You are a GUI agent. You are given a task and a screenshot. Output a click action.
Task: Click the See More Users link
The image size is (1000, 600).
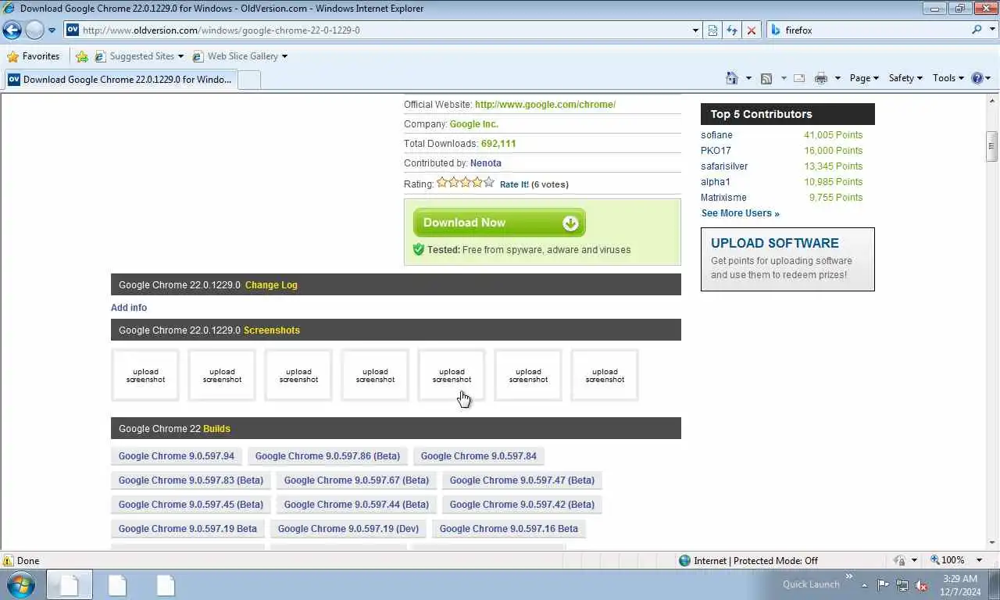[x=741, y=213]
